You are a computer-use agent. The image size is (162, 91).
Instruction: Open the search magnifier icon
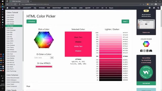[x=158, y=8]
